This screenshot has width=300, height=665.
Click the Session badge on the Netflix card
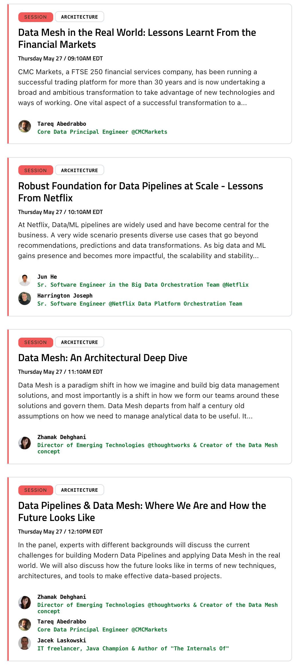[x=35, y=170]
